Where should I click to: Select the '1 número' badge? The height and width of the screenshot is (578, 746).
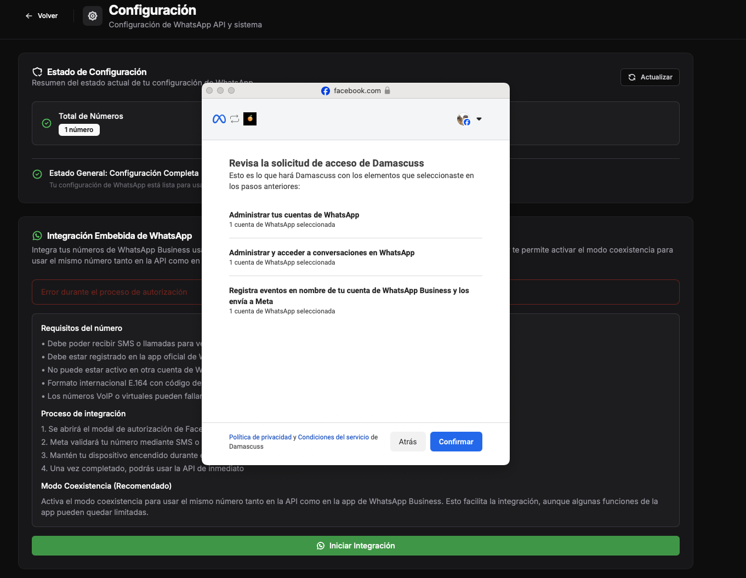(79, 130)
